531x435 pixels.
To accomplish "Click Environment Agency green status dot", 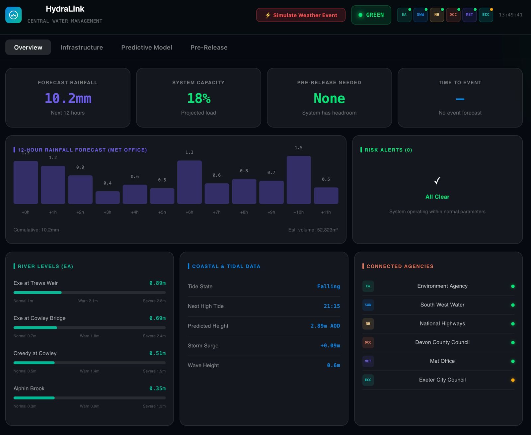I will click(x=513, y=286).
